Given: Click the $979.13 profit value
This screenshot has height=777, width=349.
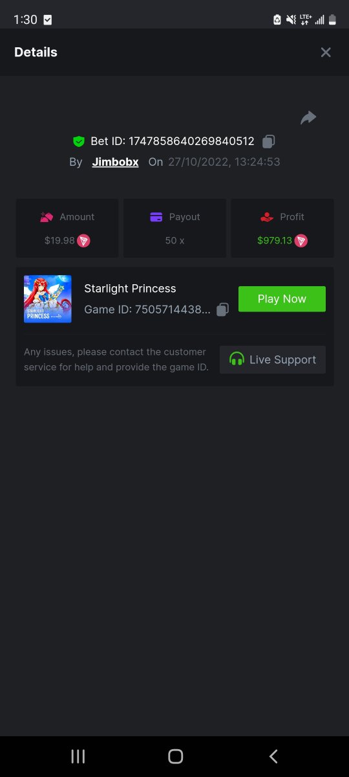Looking at the screenshot, I should click(x=275, y=241).
